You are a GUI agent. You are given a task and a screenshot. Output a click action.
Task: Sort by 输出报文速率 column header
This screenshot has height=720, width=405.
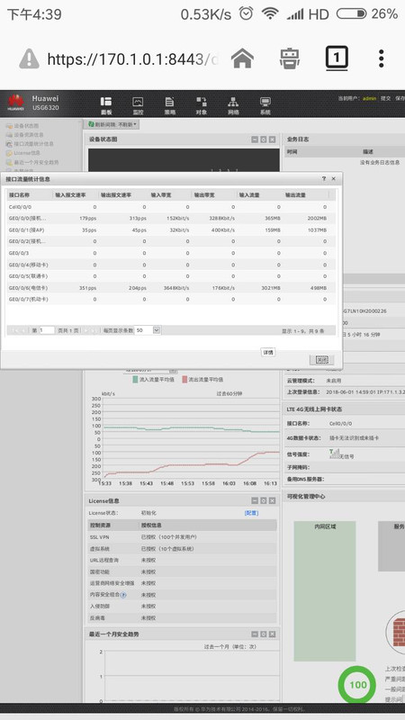pyautogui.click(x=123, y=195)
